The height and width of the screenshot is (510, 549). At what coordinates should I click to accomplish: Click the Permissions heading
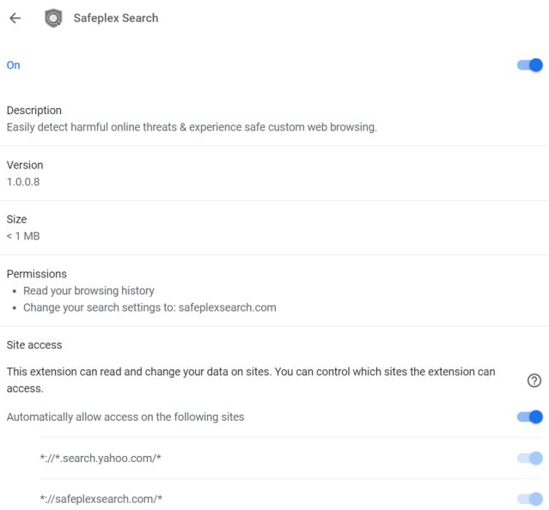pos(37,274)
